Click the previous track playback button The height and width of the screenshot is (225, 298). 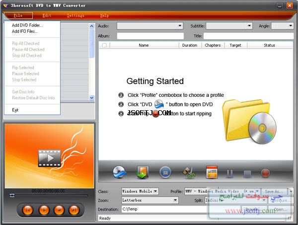coord(28,210)
